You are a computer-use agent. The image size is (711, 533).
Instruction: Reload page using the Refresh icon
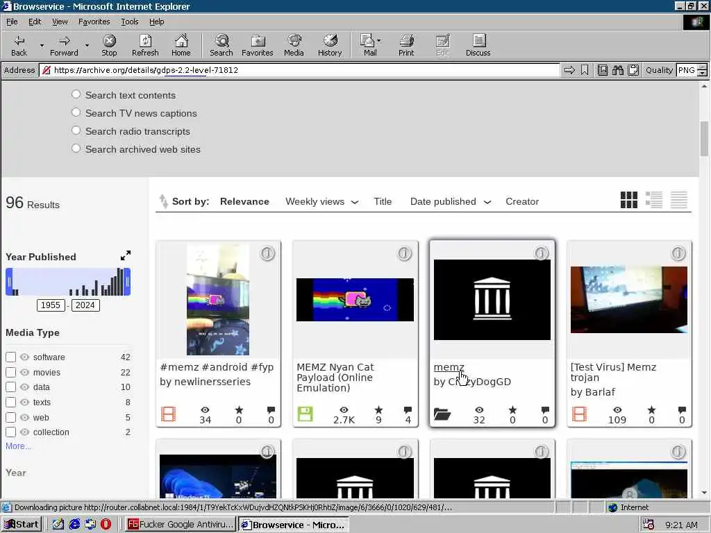pos(145,46)
